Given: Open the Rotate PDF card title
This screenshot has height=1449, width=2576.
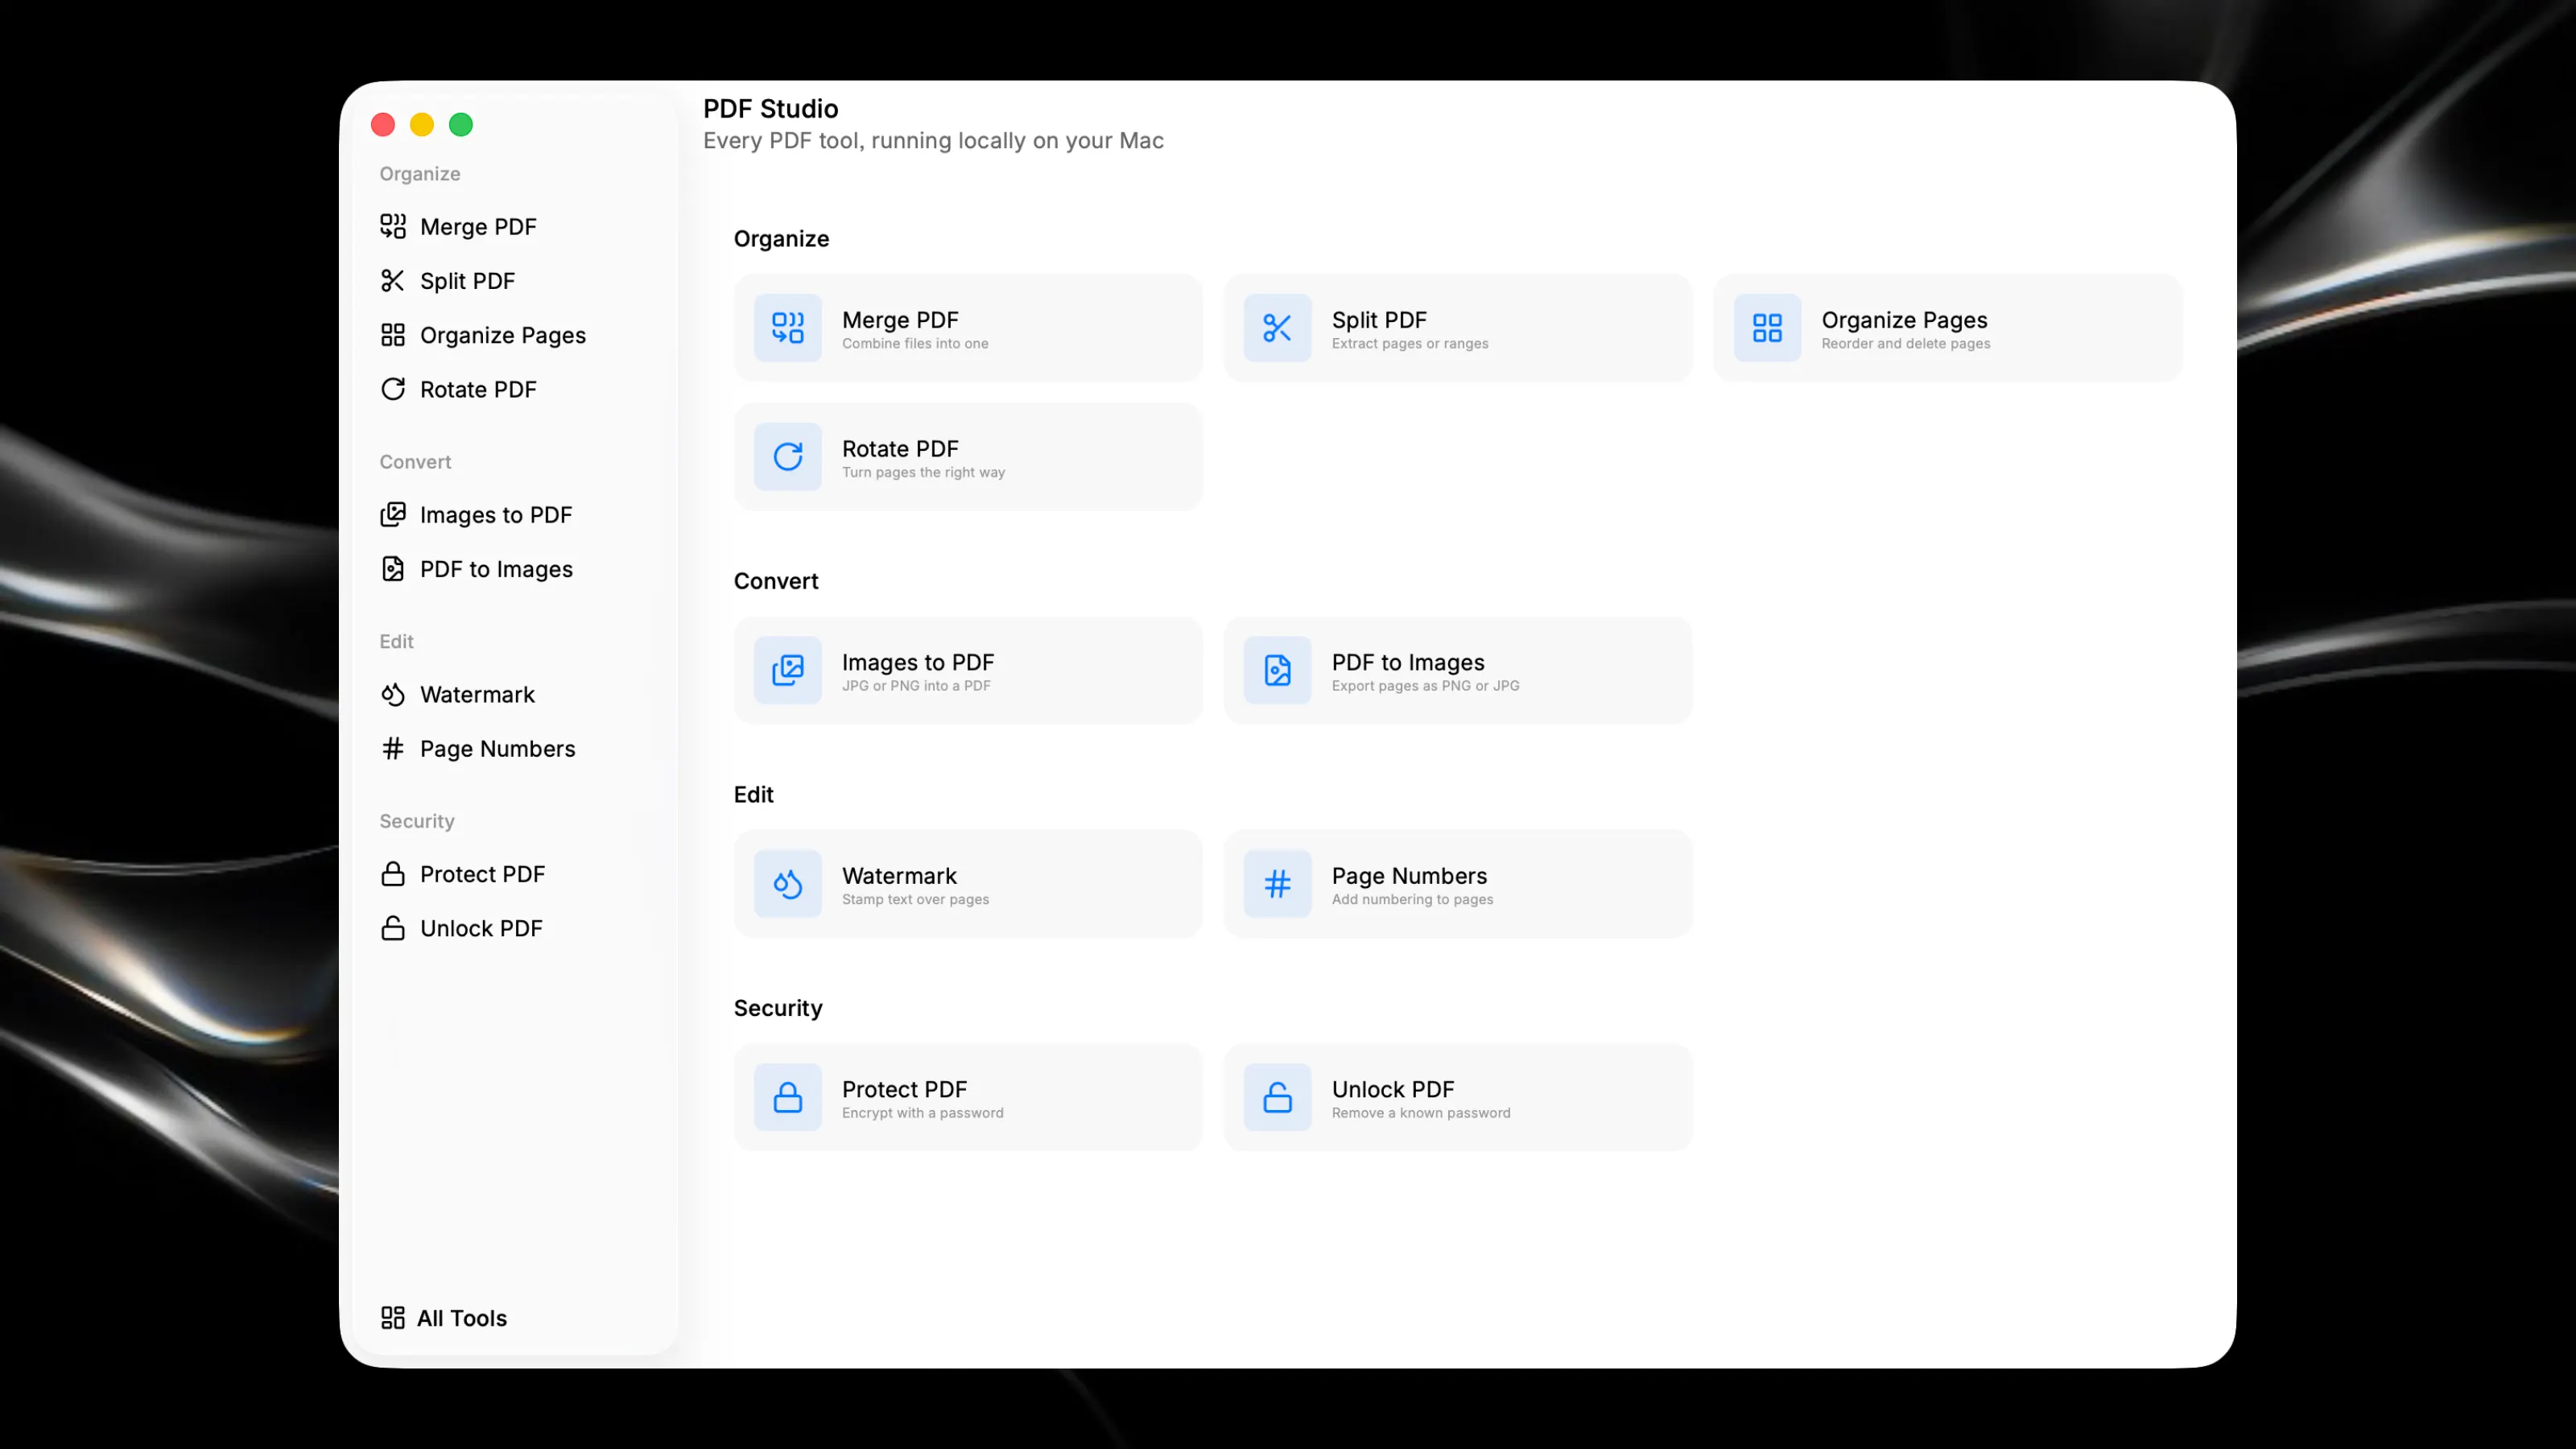Looking at the screenshot, I should [900, 449].
